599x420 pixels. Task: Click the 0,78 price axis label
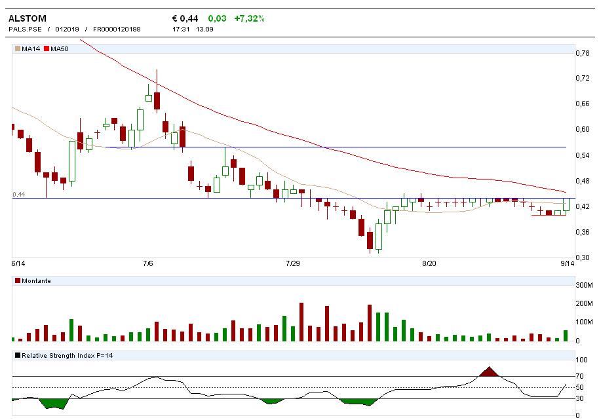(583, 53)
